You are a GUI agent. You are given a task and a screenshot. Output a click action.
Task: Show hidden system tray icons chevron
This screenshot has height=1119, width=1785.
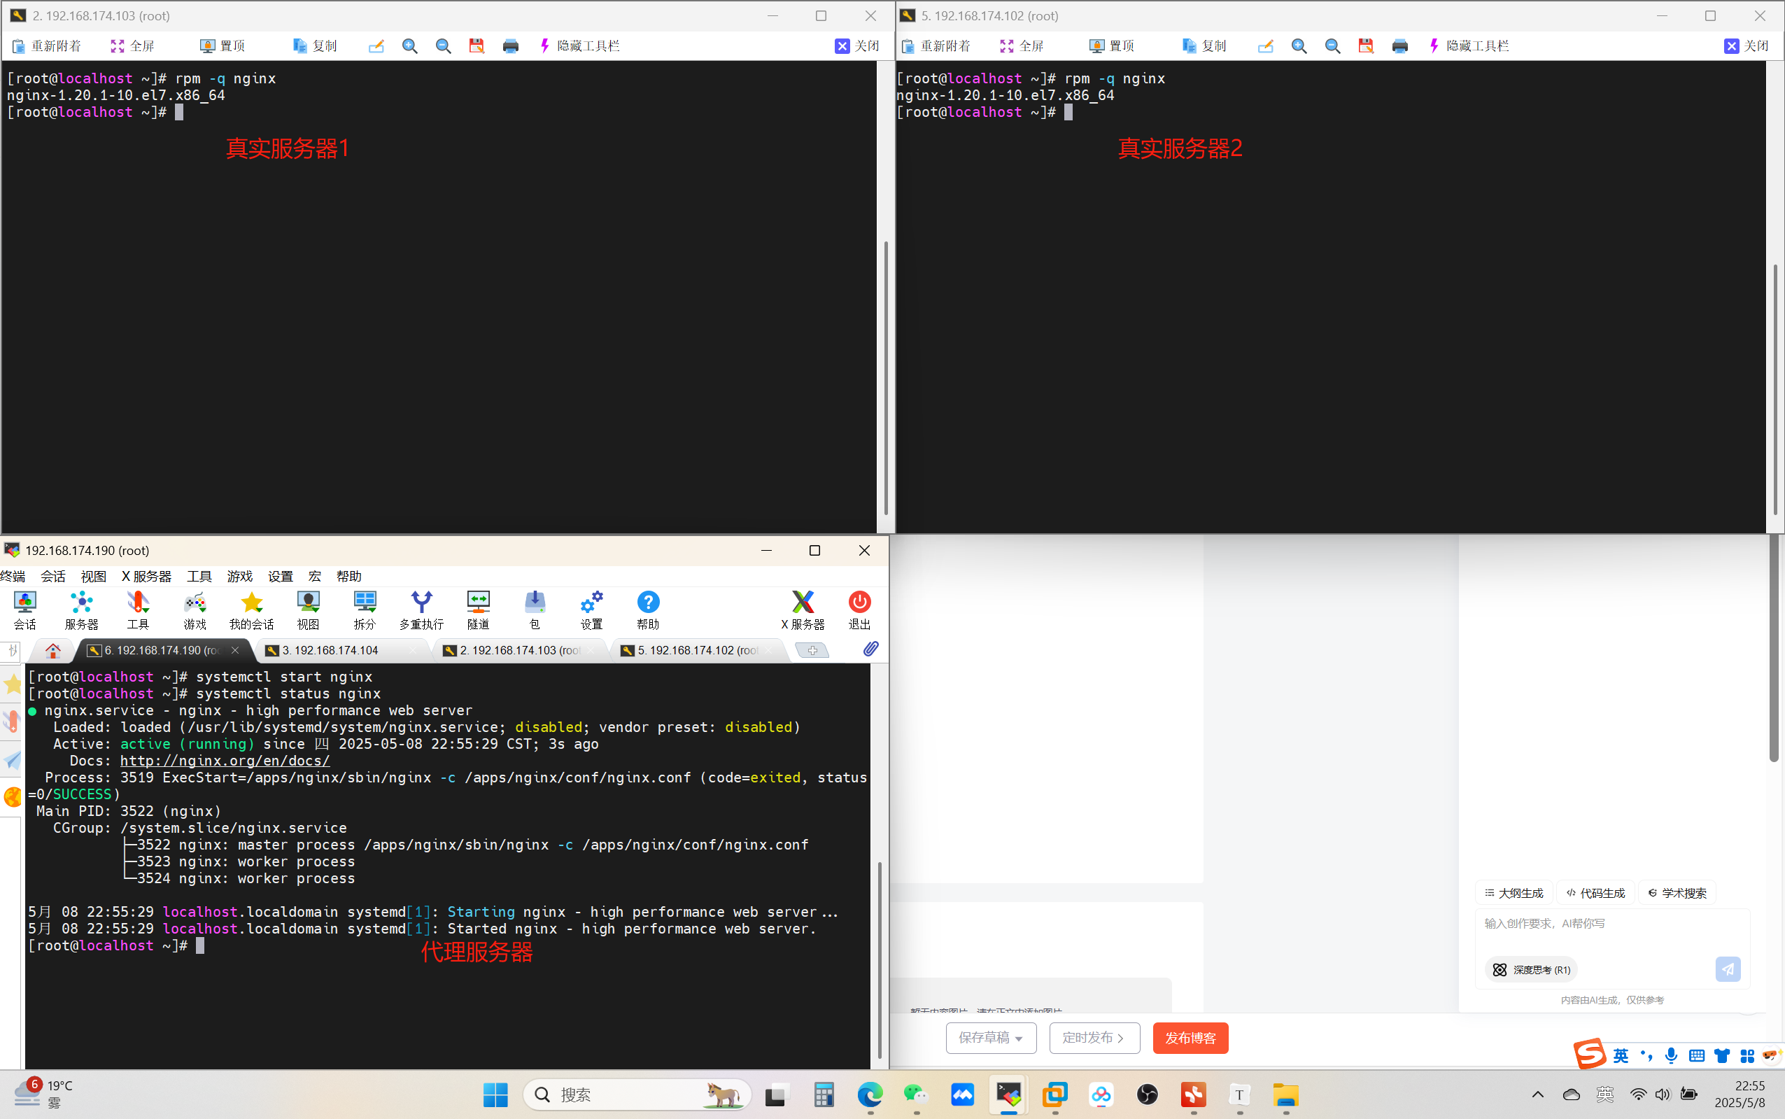[x=1537, y=1095]
